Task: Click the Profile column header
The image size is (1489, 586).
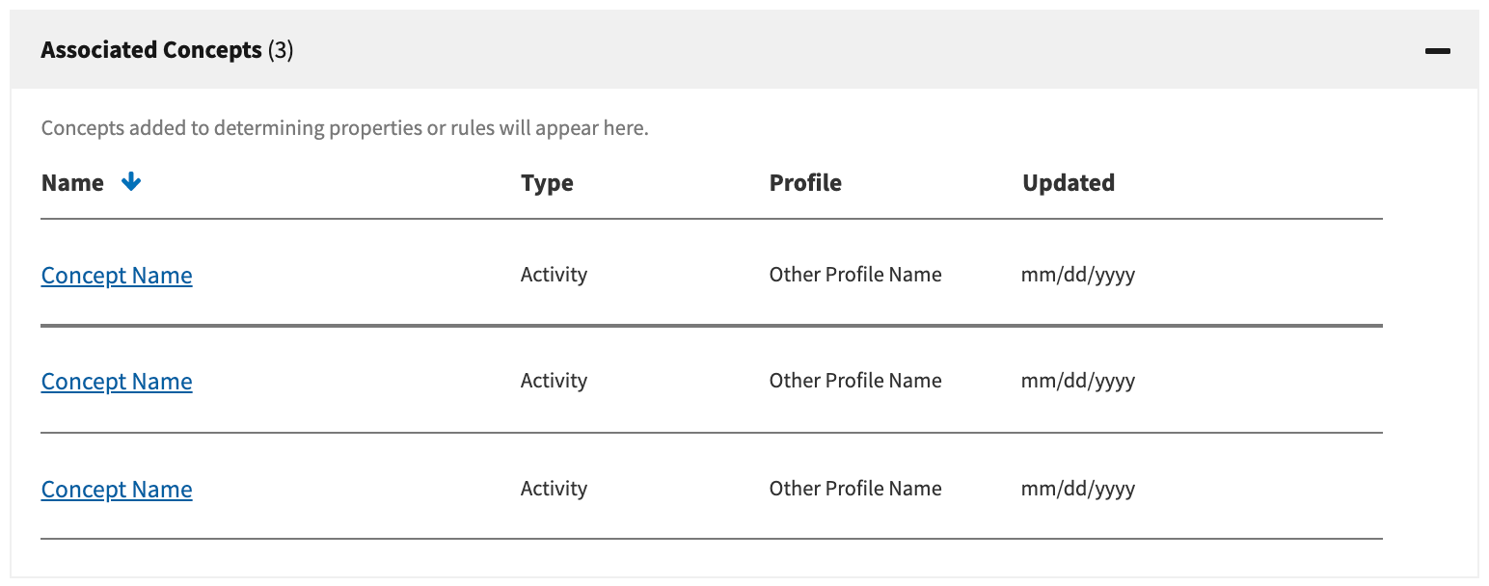Action: point(805,183)
